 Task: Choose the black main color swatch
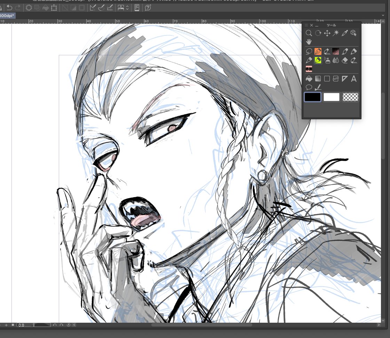(312, 97)
